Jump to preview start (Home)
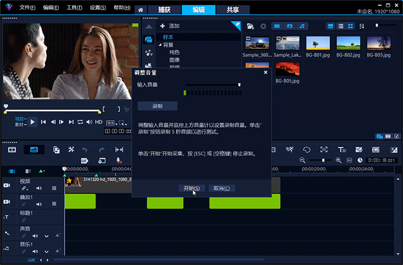This screenshot has width=403, height=265. (43, 122)
